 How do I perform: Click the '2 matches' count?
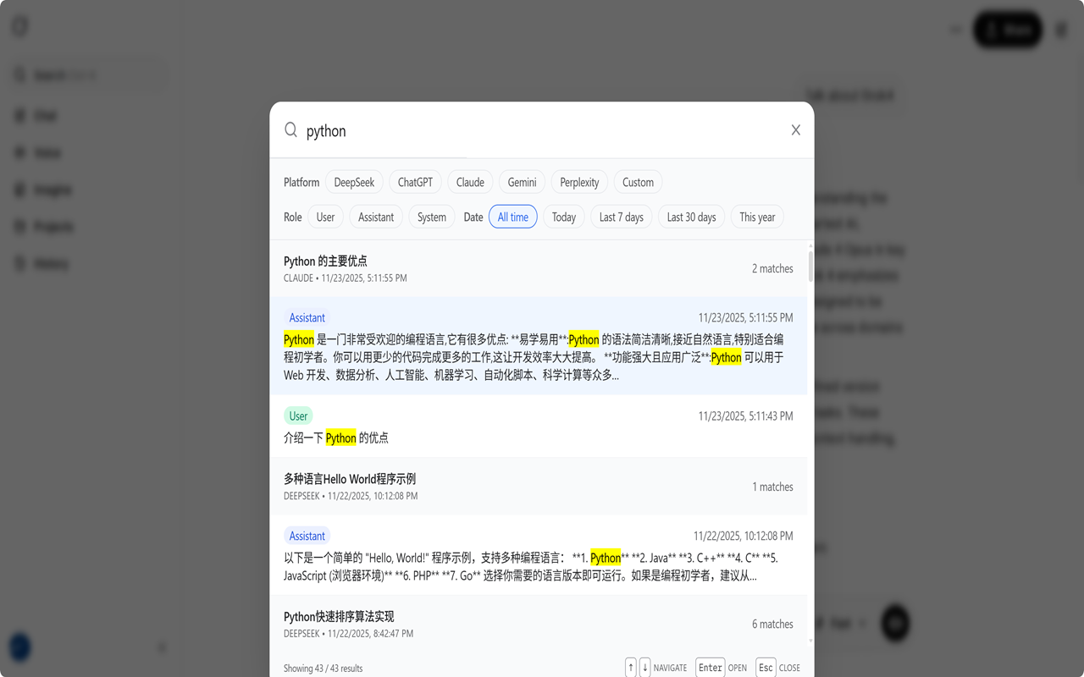(x=772, y=268)
